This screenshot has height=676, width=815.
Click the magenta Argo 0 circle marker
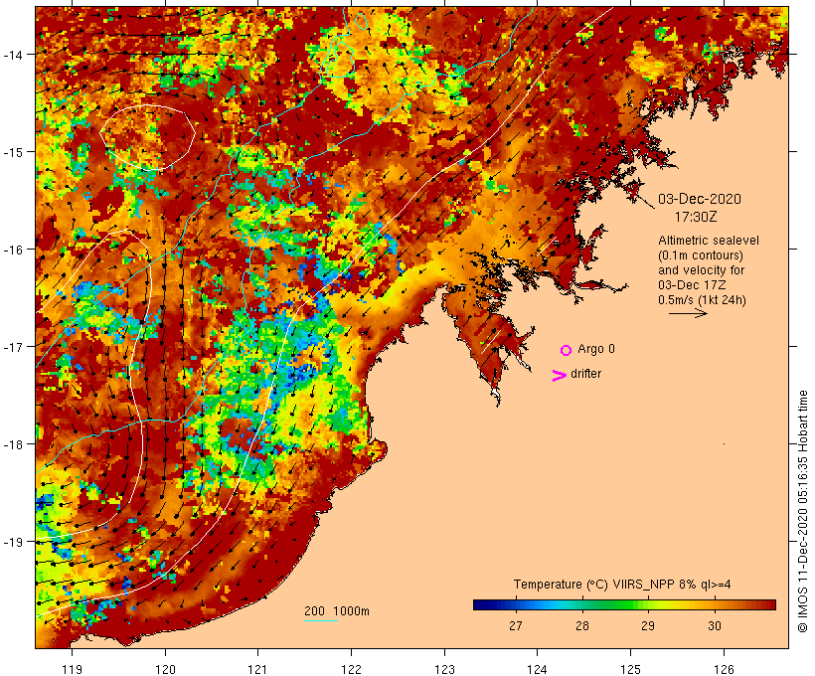(x=567, y=350)
